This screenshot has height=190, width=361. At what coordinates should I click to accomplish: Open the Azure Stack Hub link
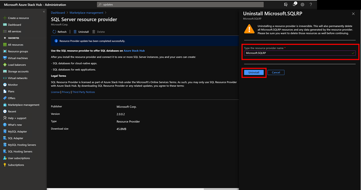(x=134, y=50)
